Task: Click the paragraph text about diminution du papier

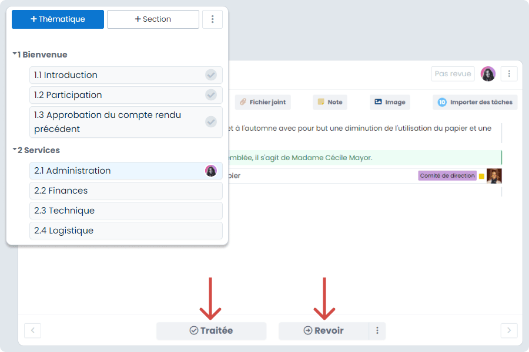Action: [360, 128]
